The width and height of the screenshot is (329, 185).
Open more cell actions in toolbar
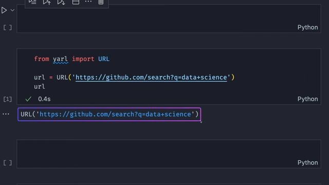pos(88,2)
